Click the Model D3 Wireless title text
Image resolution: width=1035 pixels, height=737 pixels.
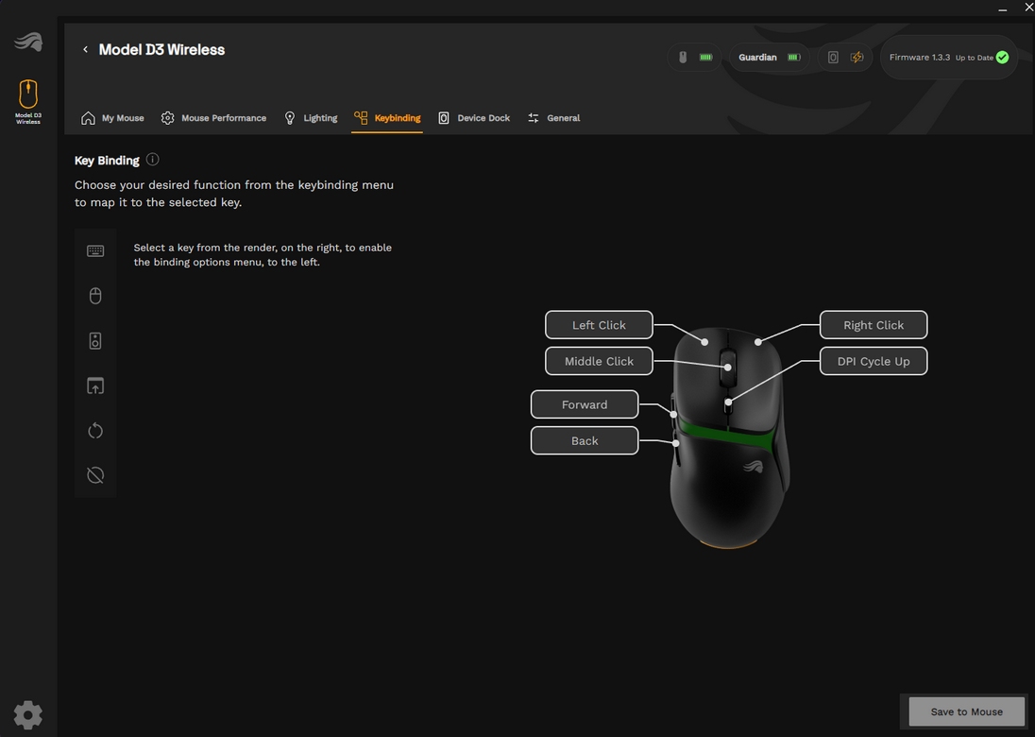pyautogui.click(x=161, y=49)
